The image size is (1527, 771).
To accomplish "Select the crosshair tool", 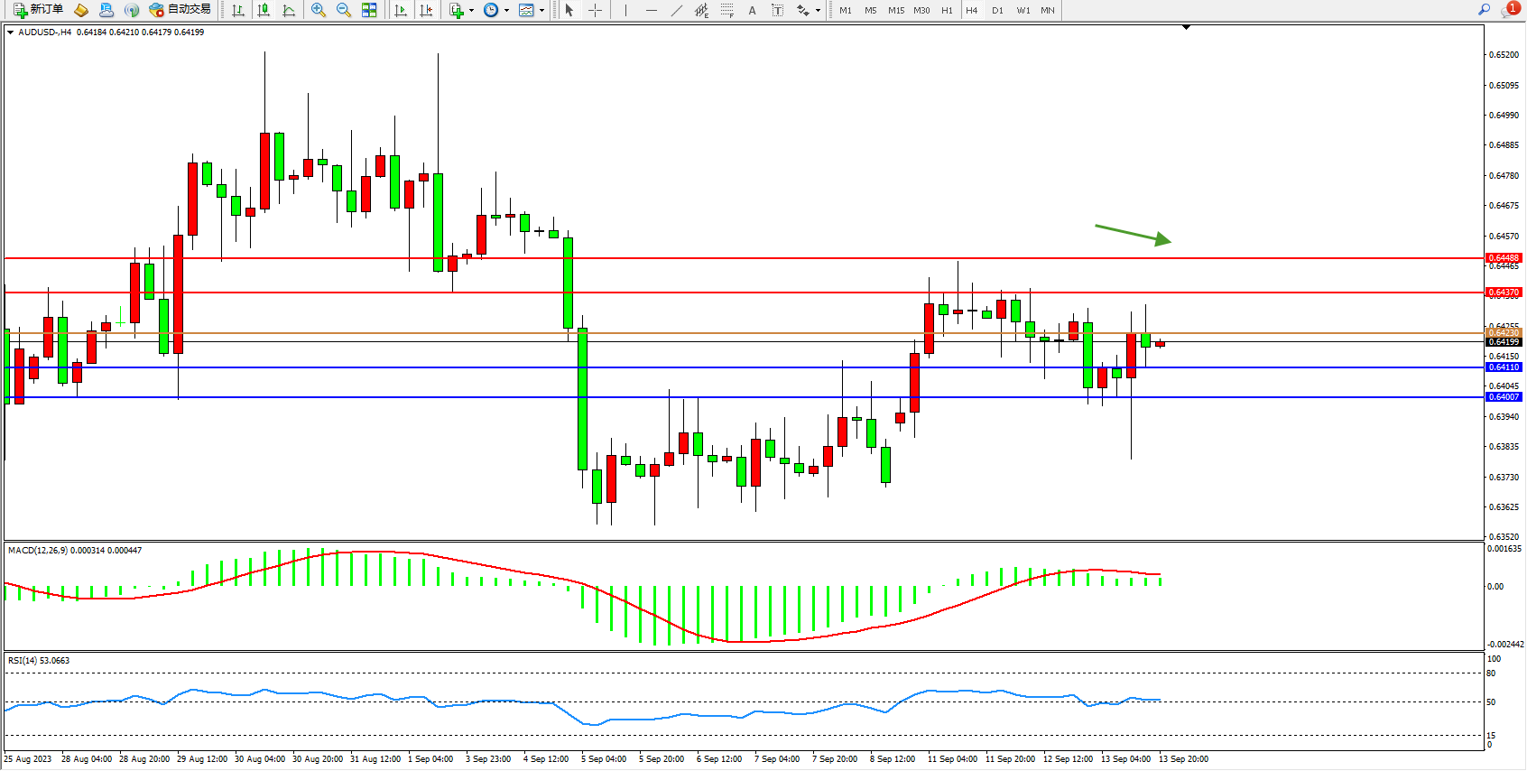I will (595, 10).
